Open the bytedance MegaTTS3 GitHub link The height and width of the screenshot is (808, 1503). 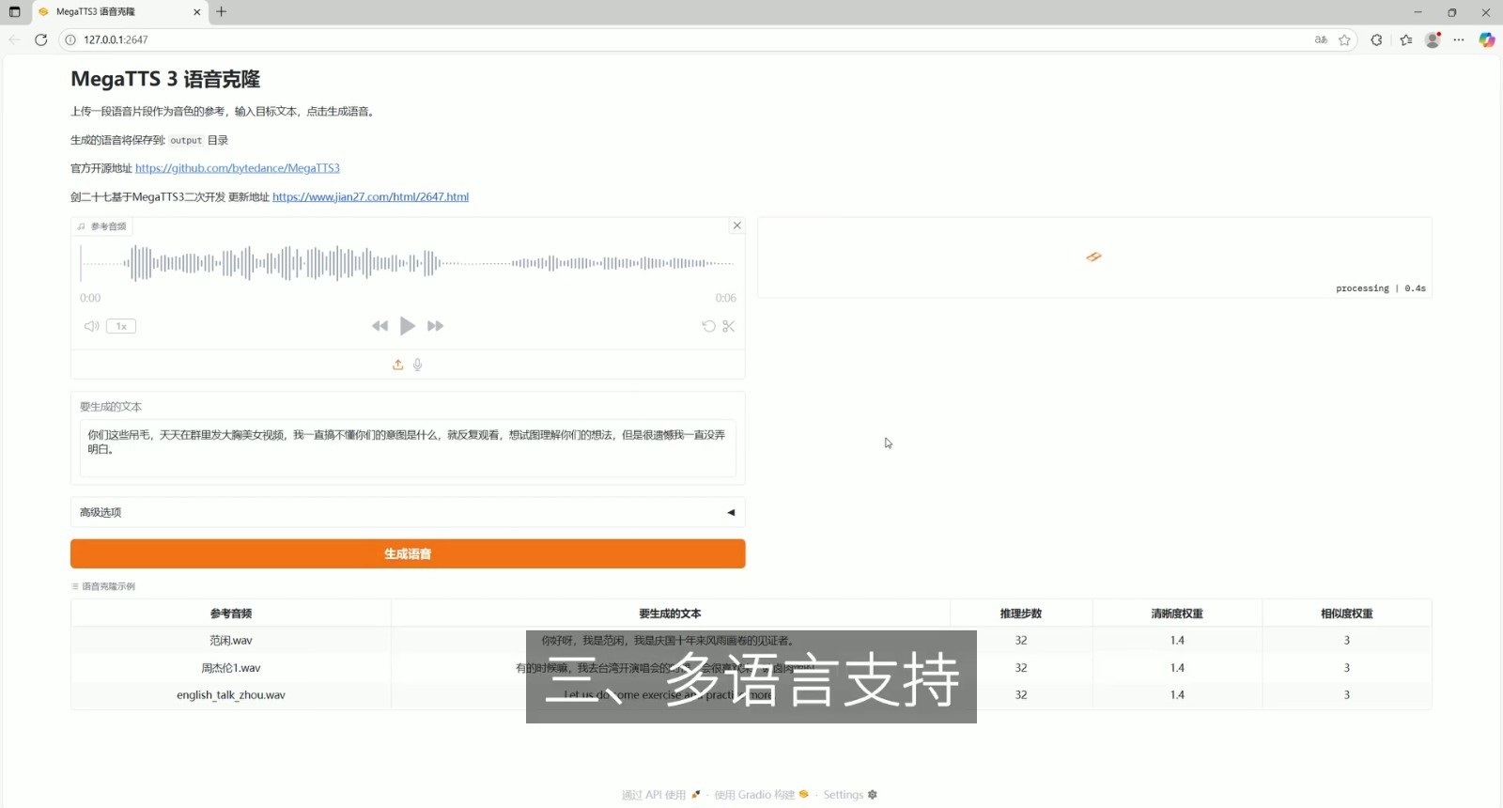pos(238,168)
